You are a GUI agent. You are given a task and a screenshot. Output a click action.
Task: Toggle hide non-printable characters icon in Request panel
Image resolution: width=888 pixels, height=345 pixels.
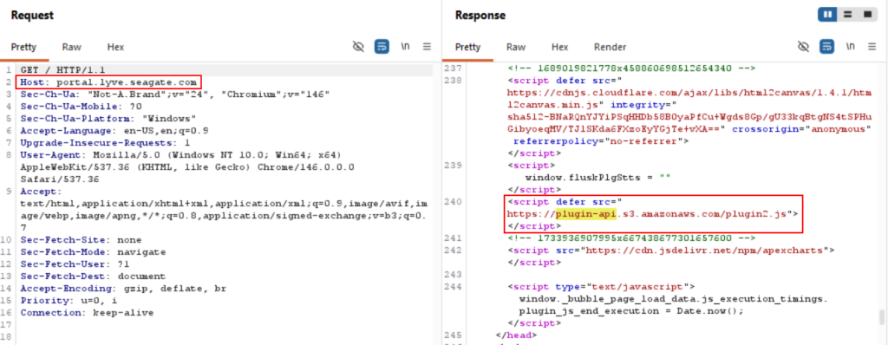pyautogui.click(x=358, y=47)
